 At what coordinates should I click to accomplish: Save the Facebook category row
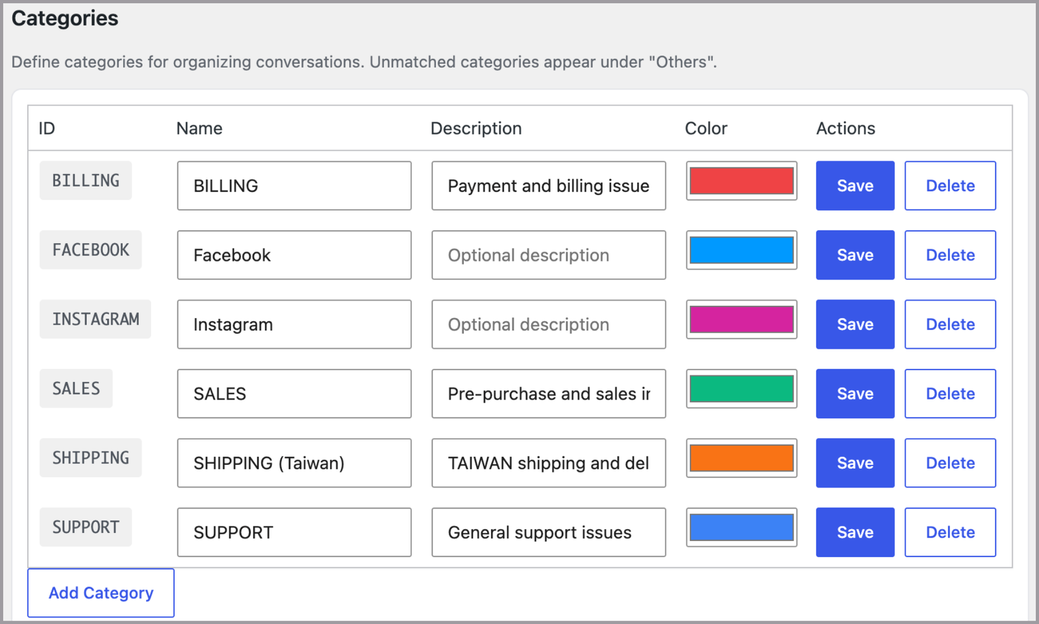tap(855, 255)
